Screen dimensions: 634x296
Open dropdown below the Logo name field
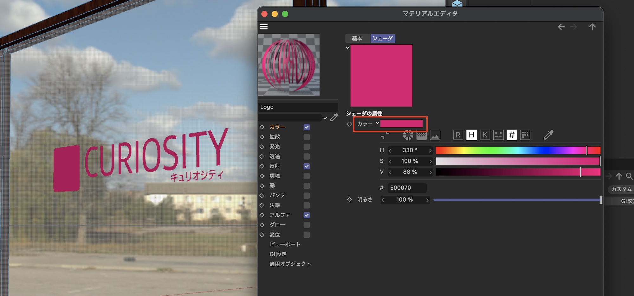(325, 118)
